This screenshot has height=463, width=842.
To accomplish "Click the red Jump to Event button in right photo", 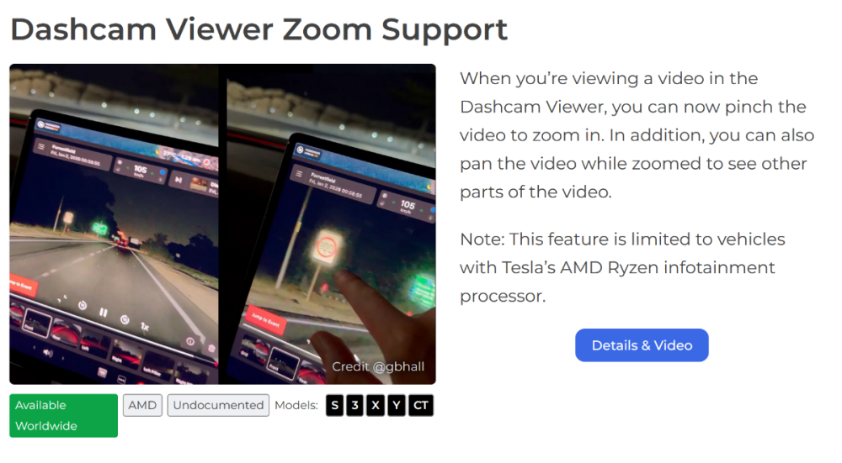I will pos(266,321).
